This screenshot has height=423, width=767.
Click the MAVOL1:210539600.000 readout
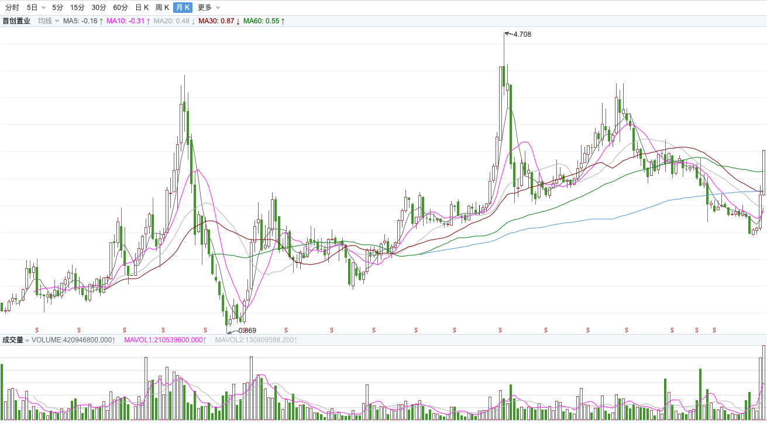tap(166, 339)
